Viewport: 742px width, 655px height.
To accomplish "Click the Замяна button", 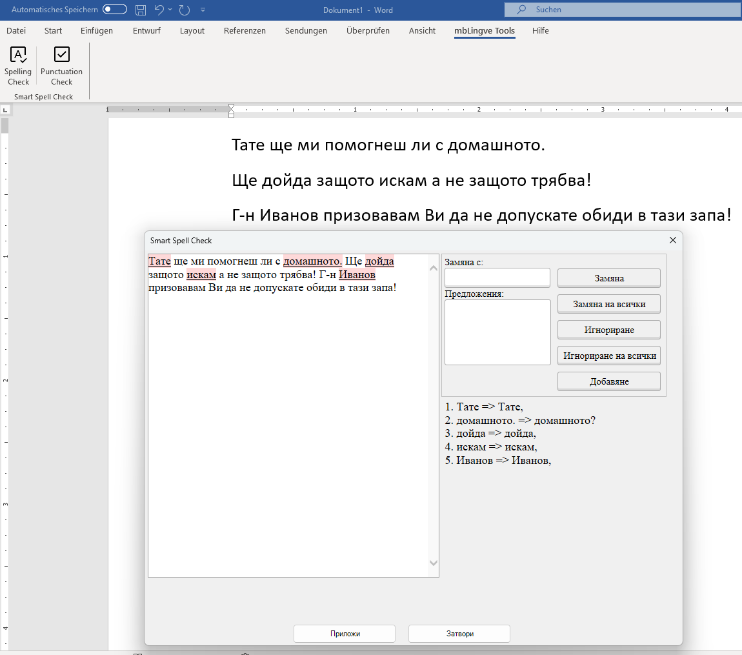I will (609, 278).
